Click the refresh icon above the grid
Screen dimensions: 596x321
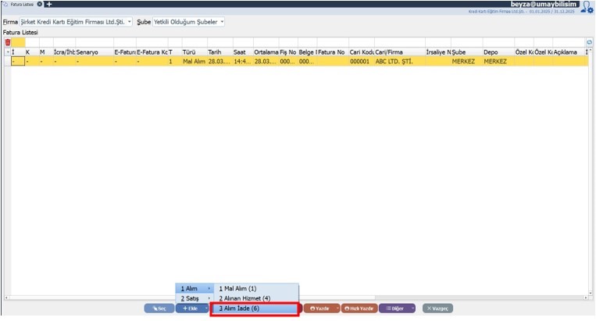pos(588,41)
